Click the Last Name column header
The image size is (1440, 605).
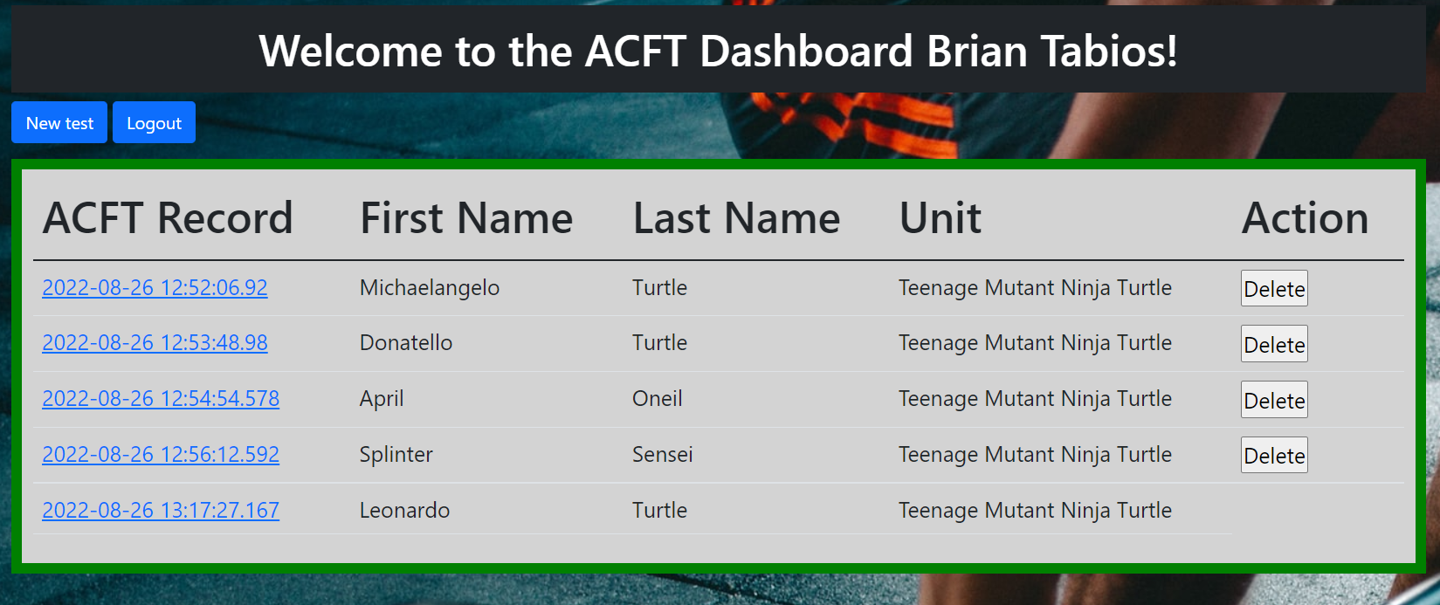(737, 218)
